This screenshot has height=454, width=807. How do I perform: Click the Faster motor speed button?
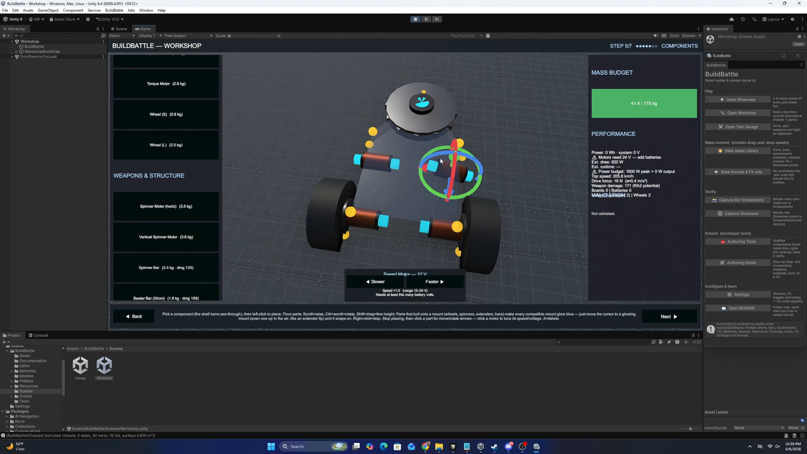[x=435, y=282]
